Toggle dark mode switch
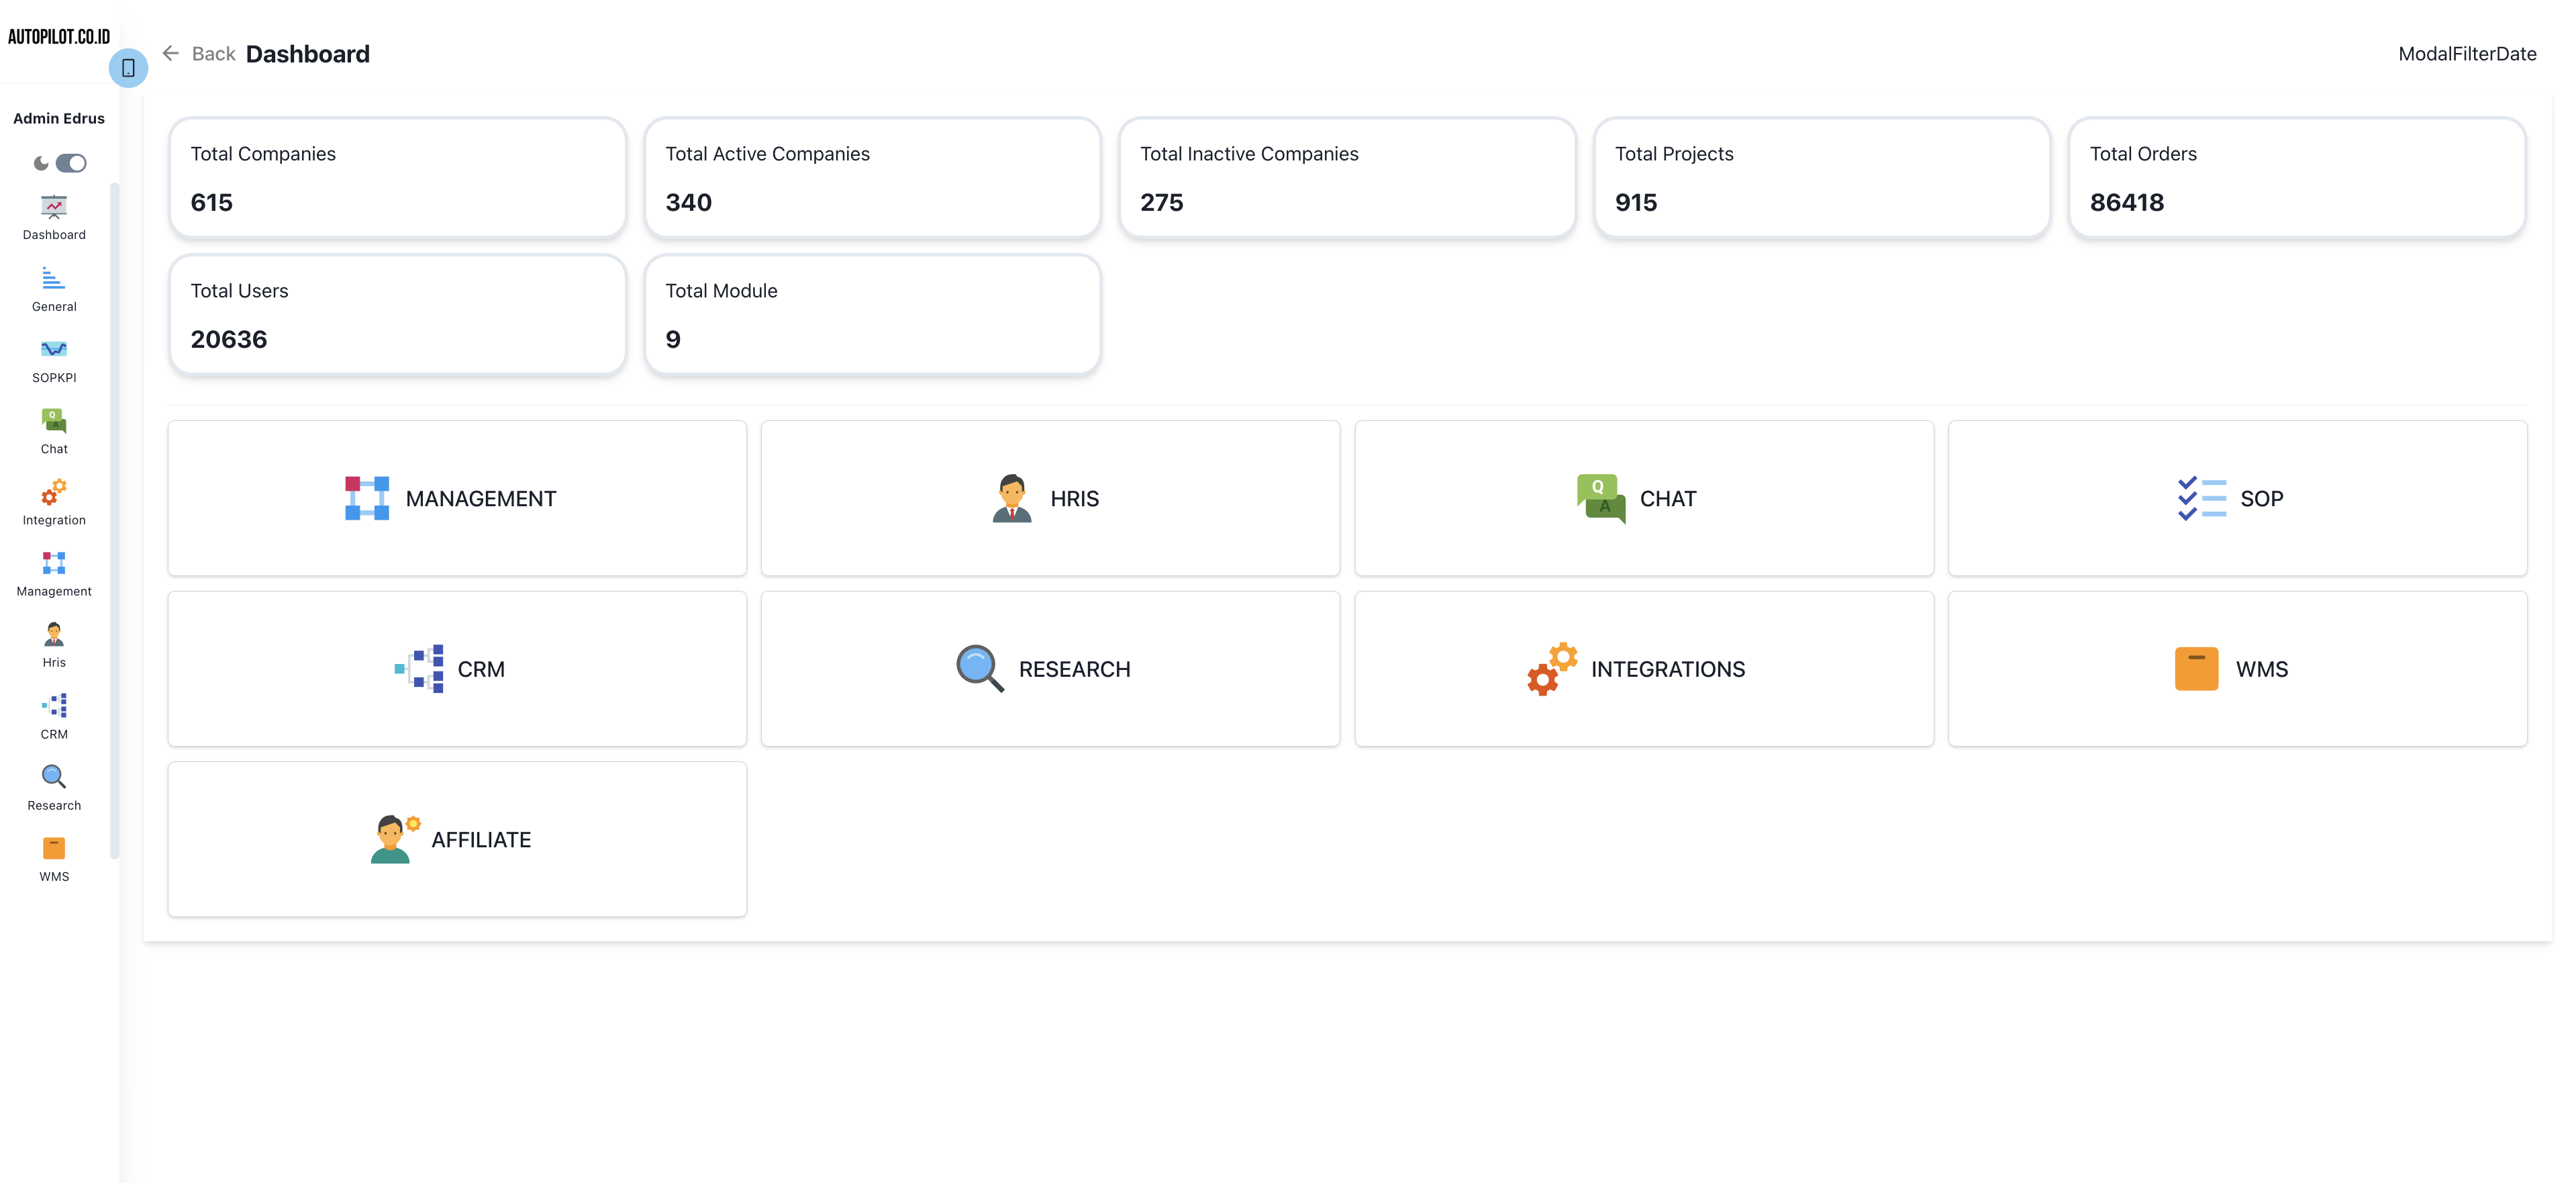The width and height of the screenshot is (2576, 1183). pyautogui.click(x=71, y=163)
